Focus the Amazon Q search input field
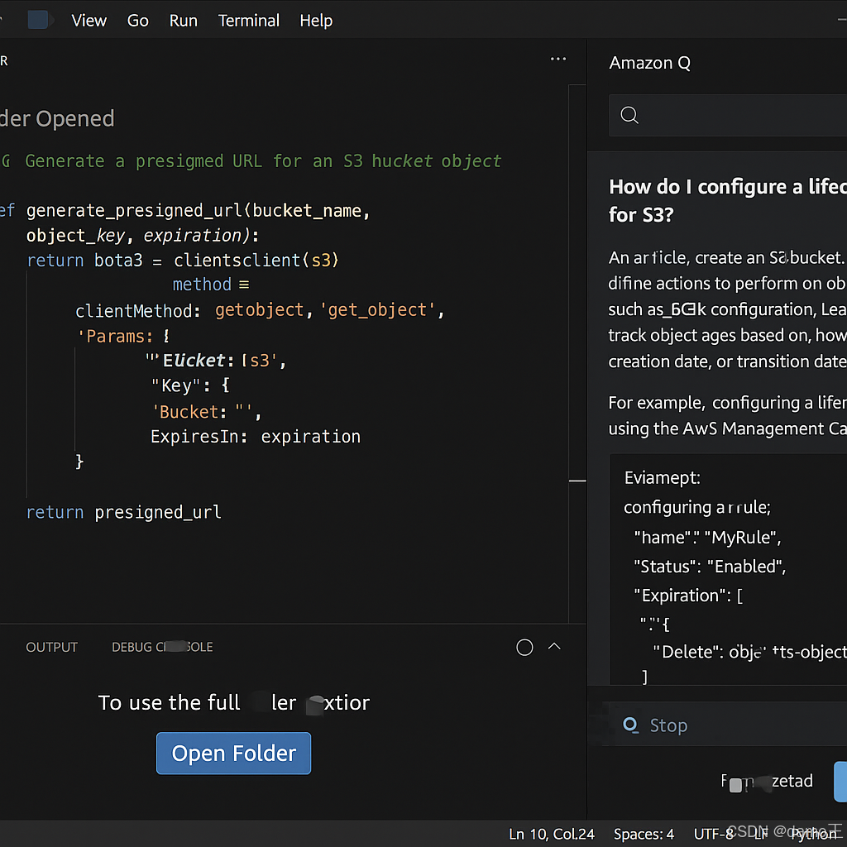Image resolution: width=847 pixels, height=847 pixels. 728,115
